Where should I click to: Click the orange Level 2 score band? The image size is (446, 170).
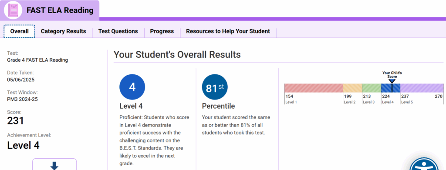[x=352, y=88]
